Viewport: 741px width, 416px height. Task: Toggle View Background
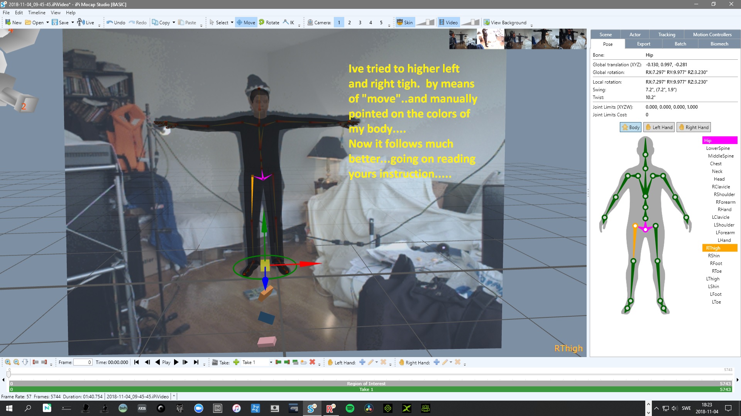click(505, 22)
